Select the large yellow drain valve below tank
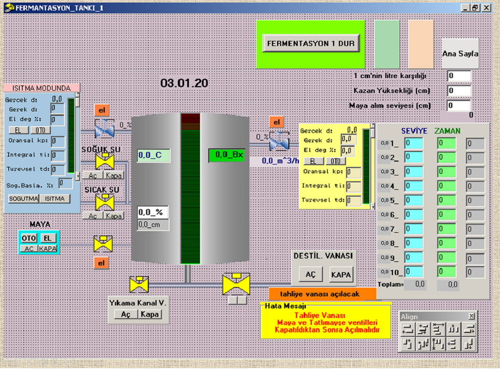Screen dimensions: 500x369 (236, 284)
